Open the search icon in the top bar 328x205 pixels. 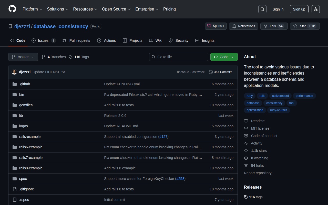pyautogui.click(x=262, y=9)
